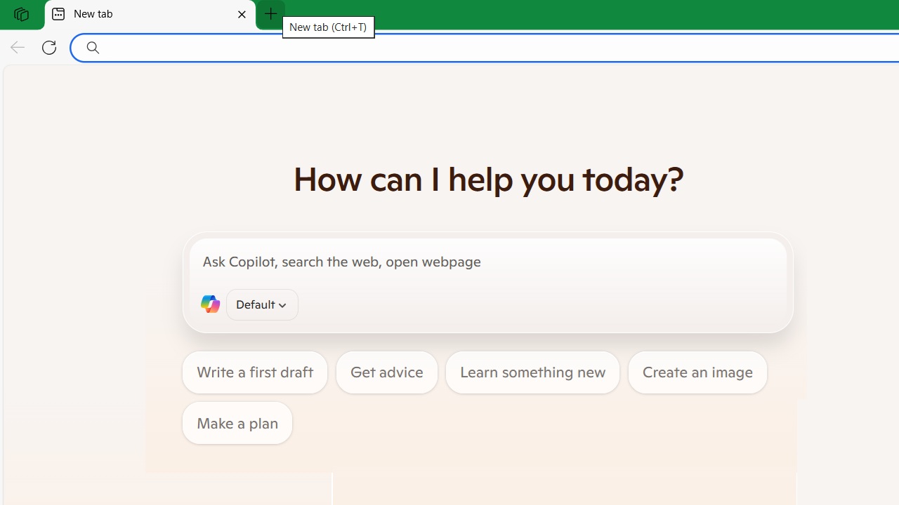Click the dropdown arrow in the prompt bar
Image resolution: width=899 pixels, height=505 pixels.
[x=282, y=304]
